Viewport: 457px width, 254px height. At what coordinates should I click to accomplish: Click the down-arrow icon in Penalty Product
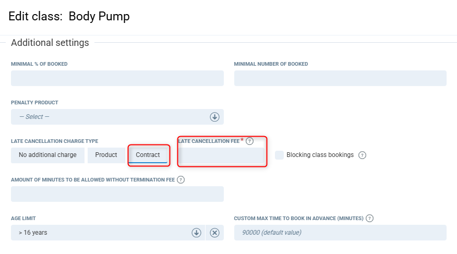[214, 117]
